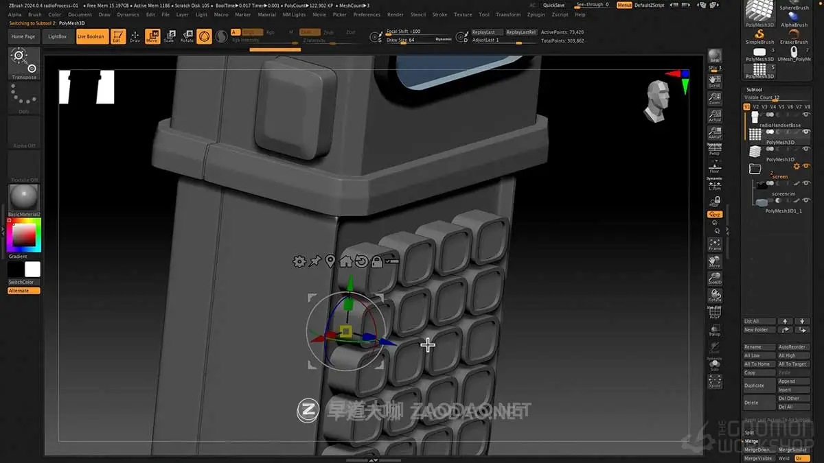Open the gizmo gear settings menu
824x463 pixels.
pyautogui.click(x=299, y=261)
